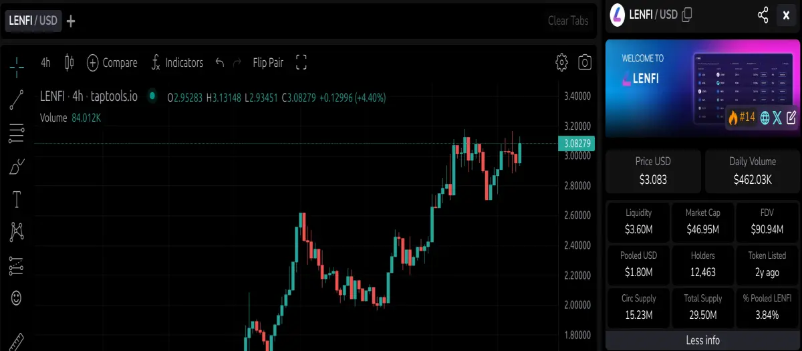
Task: Click the Compare symbol button
Action: coord(112,63)
